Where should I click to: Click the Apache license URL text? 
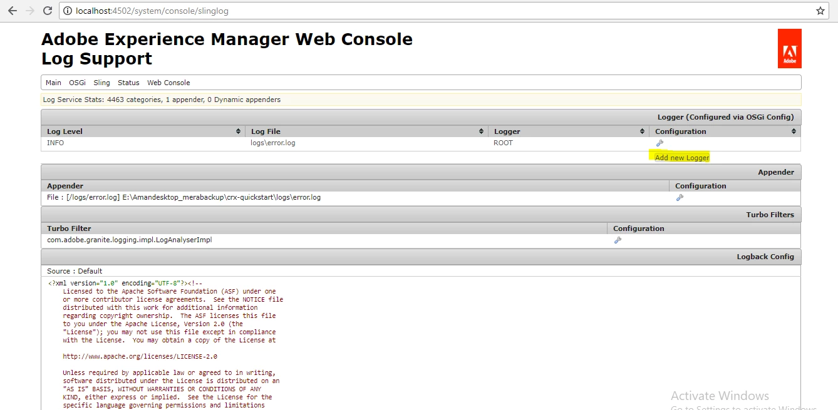point(140,357)
